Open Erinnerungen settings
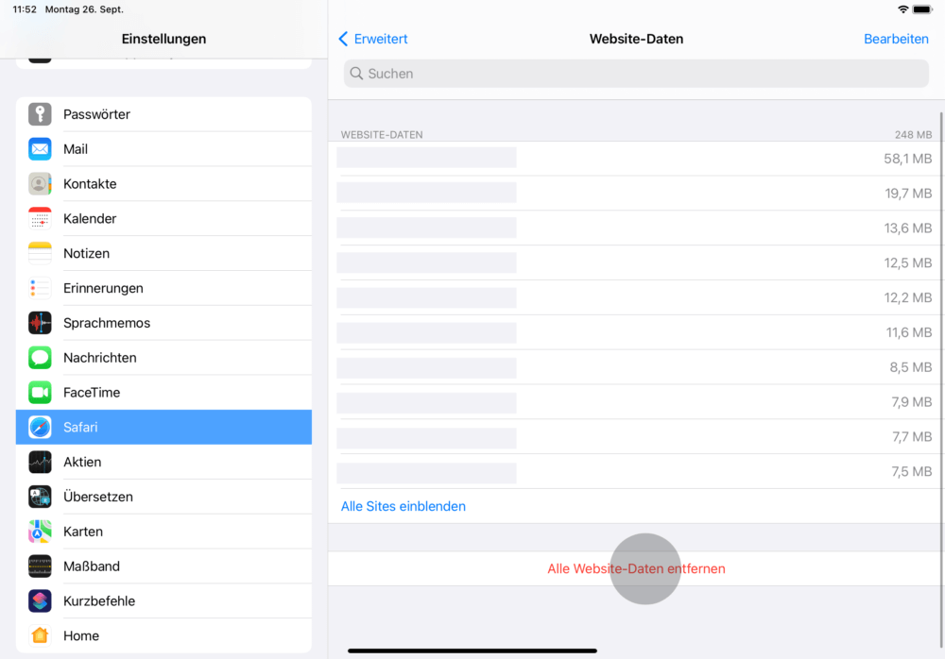The width and height of the screenshot is (945, 659). (163, 288)
